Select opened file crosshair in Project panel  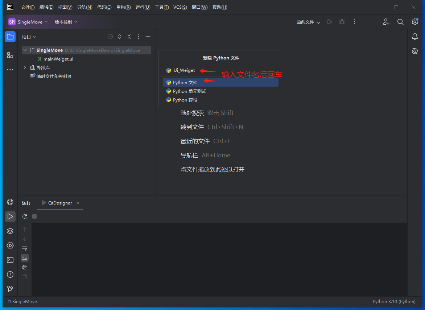coord(110,37)
